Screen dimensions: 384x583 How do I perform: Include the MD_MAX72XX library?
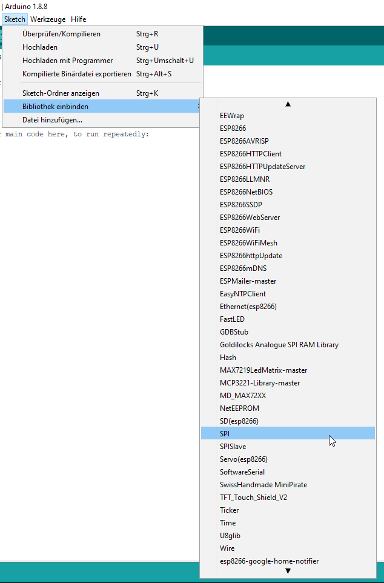[x=288, y=395]
